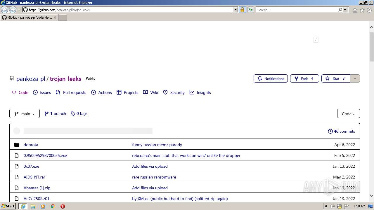Open the dobrota folder

pyautogui.click(x=31, y=145)
